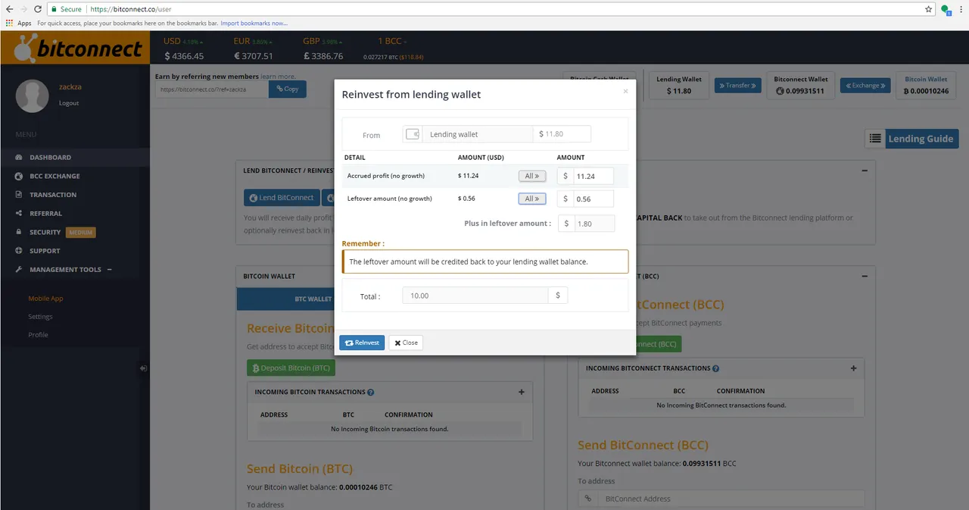Click the browser address bar
The width and height of the screenshot is (969, 510).
tap(484, 9)
